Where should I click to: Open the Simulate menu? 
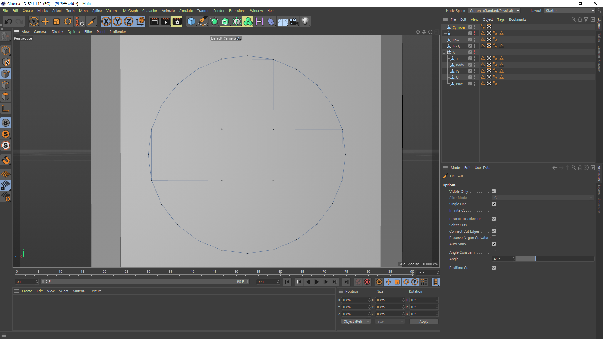[x=186, y=11]
